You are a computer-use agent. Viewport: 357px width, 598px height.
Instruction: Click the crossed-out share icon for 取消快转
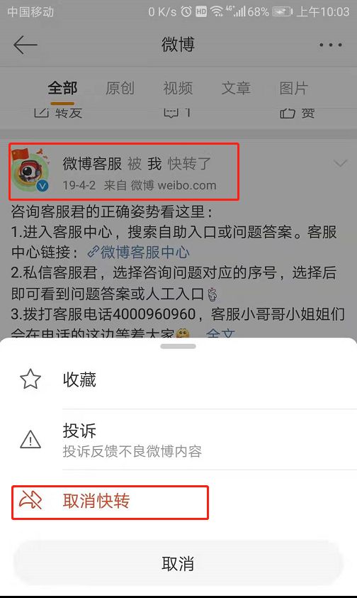point(30,500)
